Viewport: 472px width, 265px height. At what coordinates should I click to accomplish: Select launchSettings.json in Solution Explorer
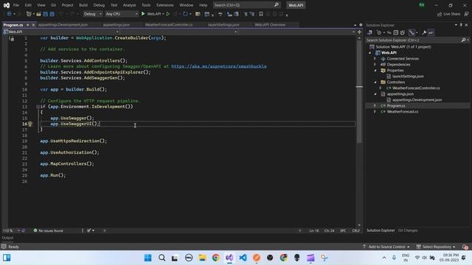[408, 77]
